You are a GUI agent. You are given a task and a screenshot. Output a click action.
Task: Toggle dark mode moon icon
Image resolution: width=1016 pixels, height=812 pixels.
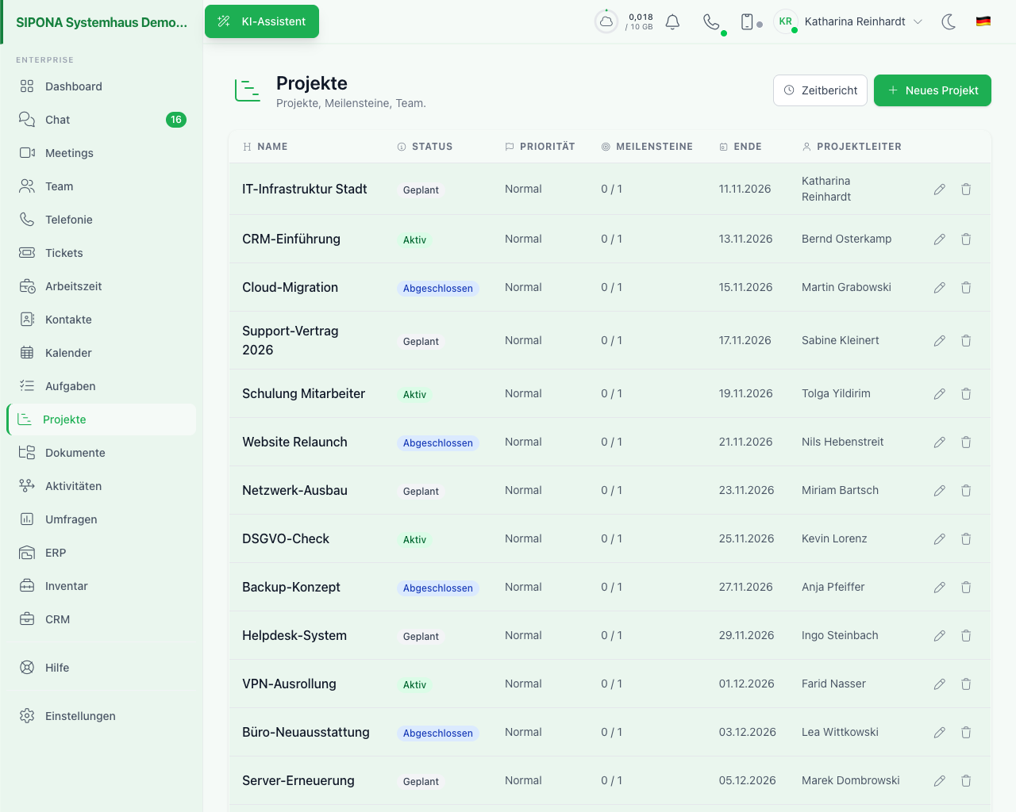coord(949,21)
